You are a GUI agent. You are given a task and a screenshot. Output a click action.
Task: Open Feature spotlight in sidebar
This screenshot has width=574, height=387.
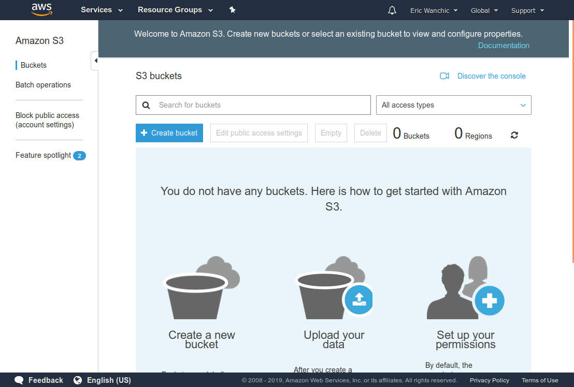(x=43, y=155)
